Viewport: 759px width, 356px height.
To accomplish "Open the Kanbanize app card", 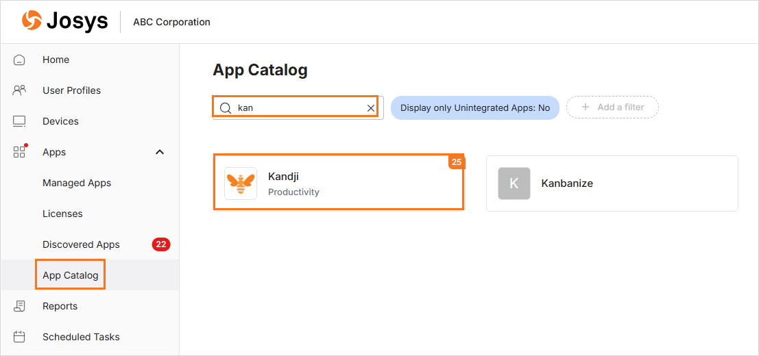I will coord(612,183).
